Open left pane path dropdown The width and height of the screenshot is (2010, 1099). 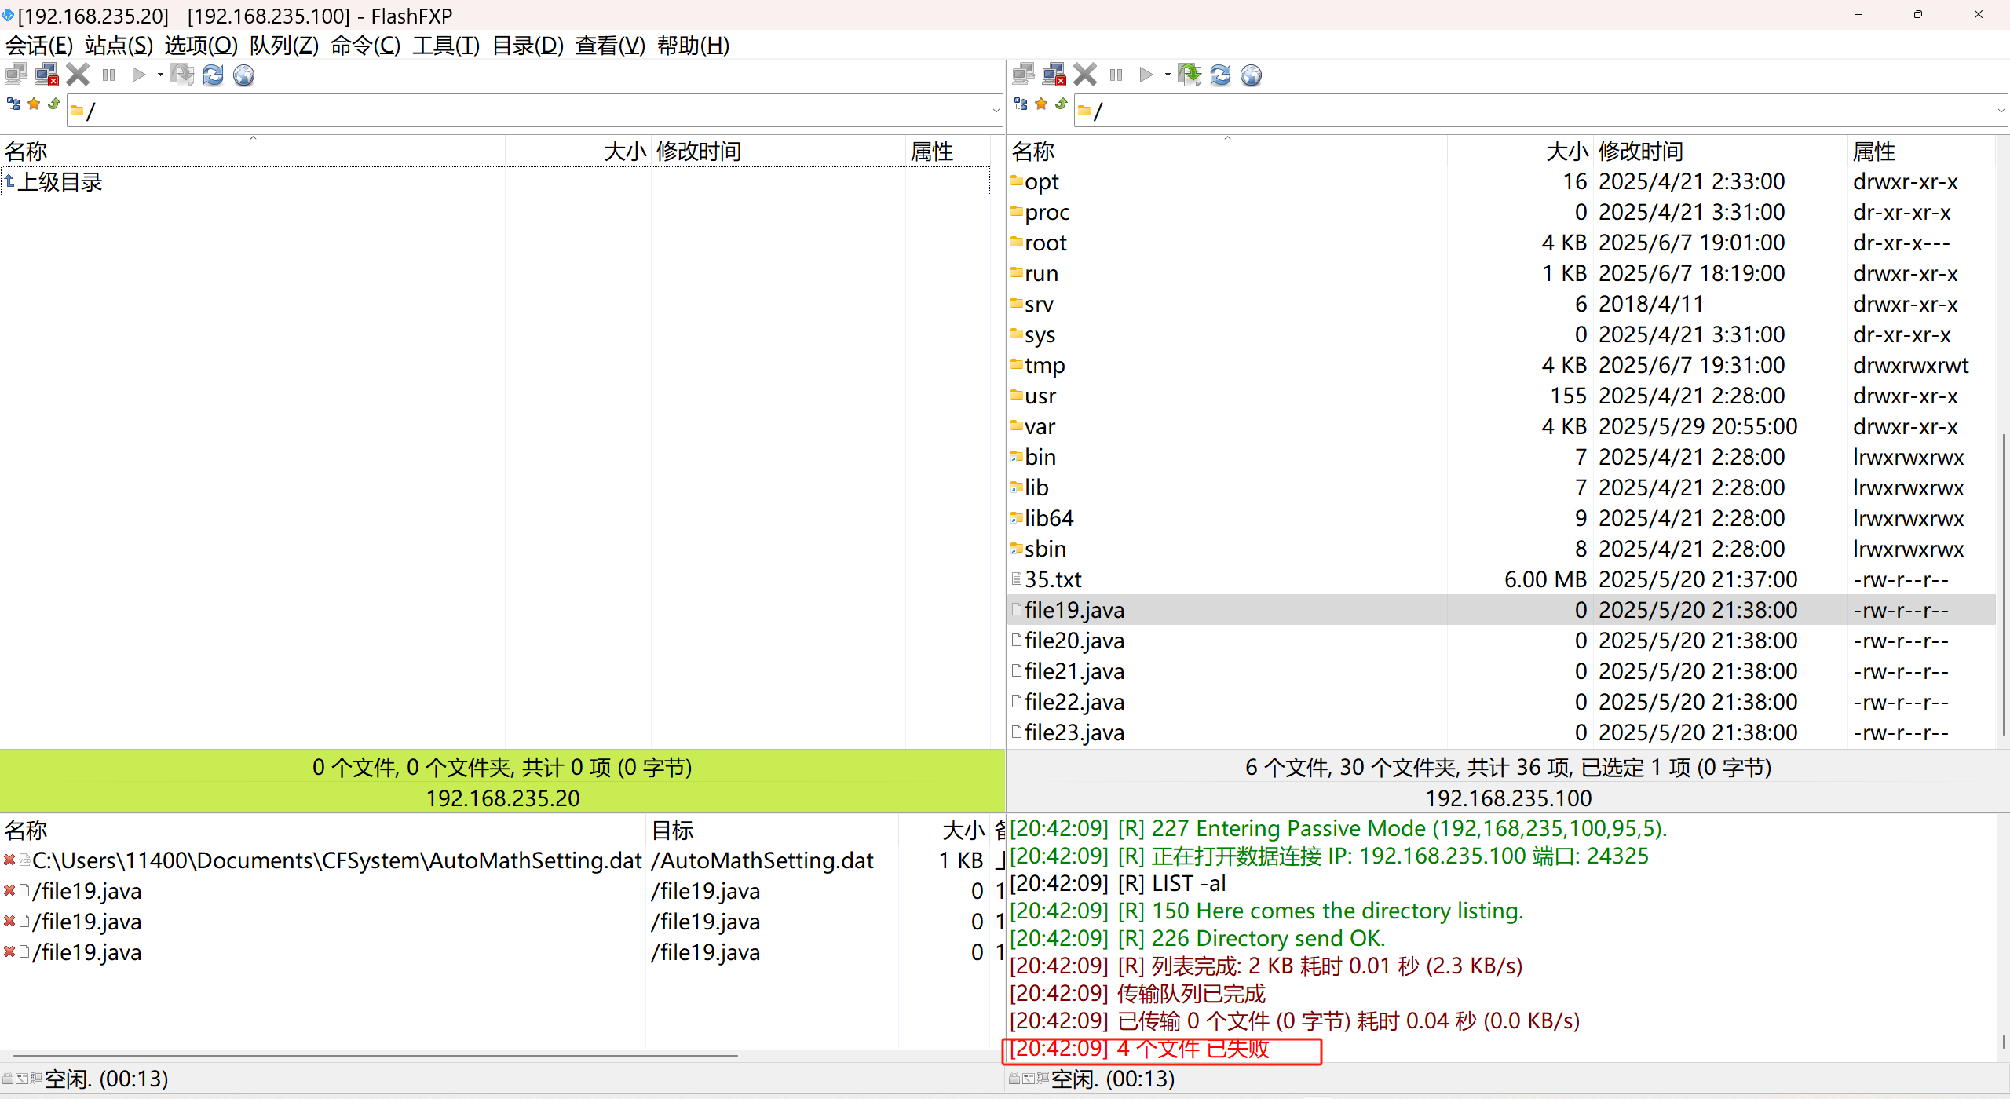996,111
